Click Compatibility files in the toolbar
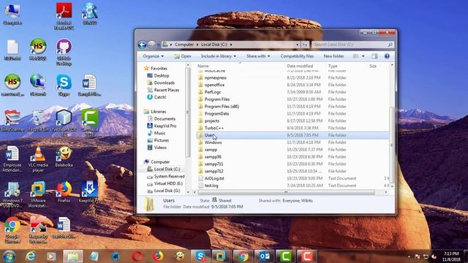Image resolution: width=468 pixels, height=263 pixels. (x=297, y=56)
